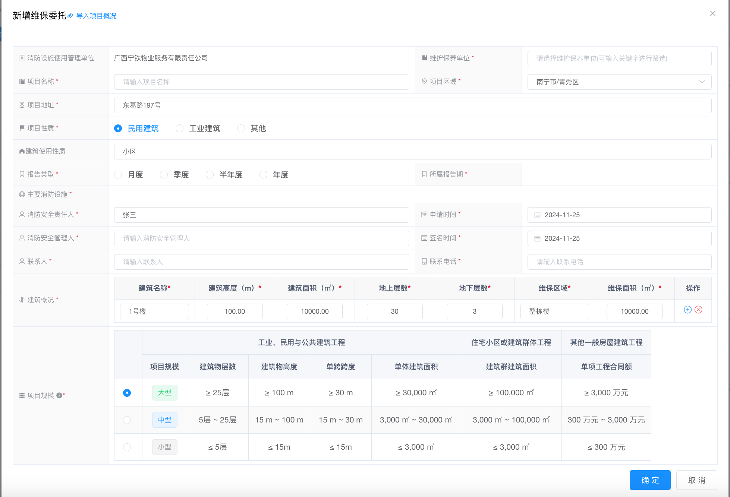Viewport: 730px width, 497px height.
Task: Click the calendar icon in 签名时间 field
Action: [537, 238]
